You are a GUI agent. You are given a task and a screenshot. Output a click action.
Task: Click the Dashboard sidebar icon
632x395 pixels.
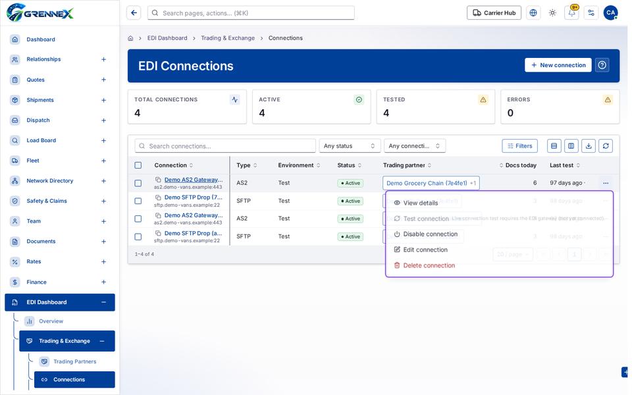[15, 39]
